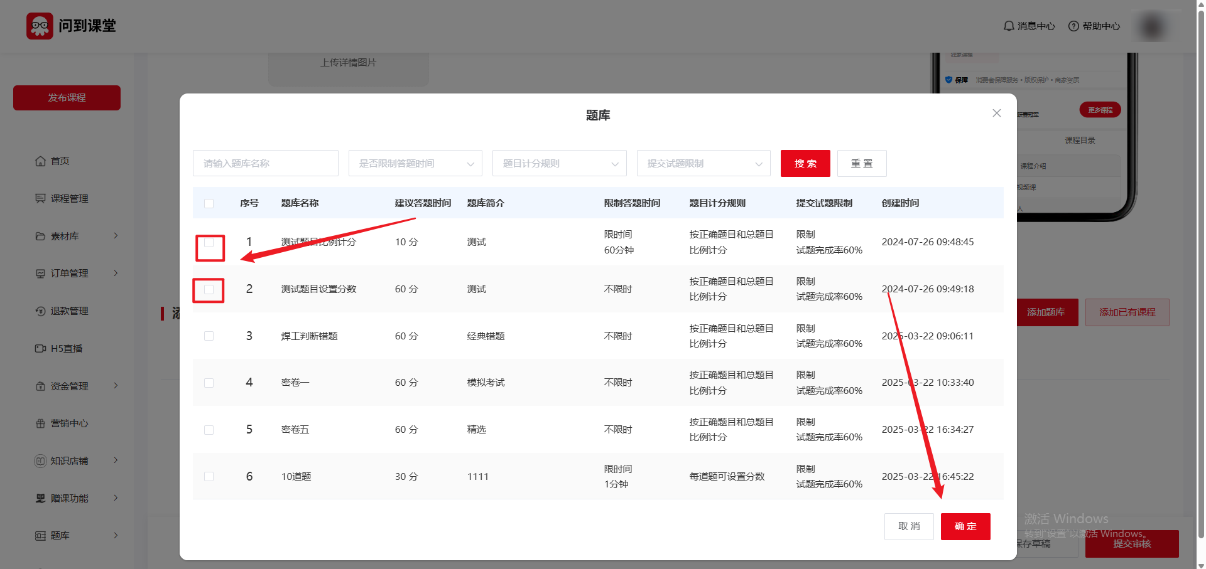
Task: Expand the 素材库 submenu chevron
Action: (x=116, y=236)
